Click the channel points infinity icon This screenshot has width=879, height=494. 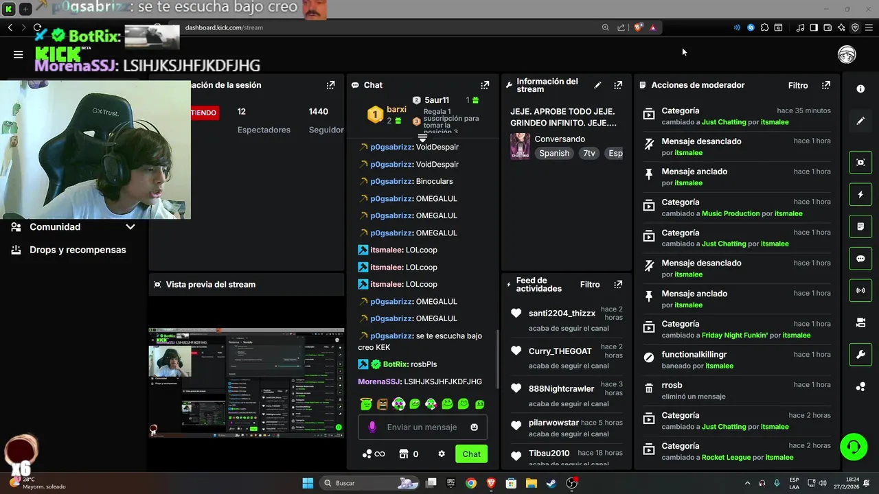[374, 454]
